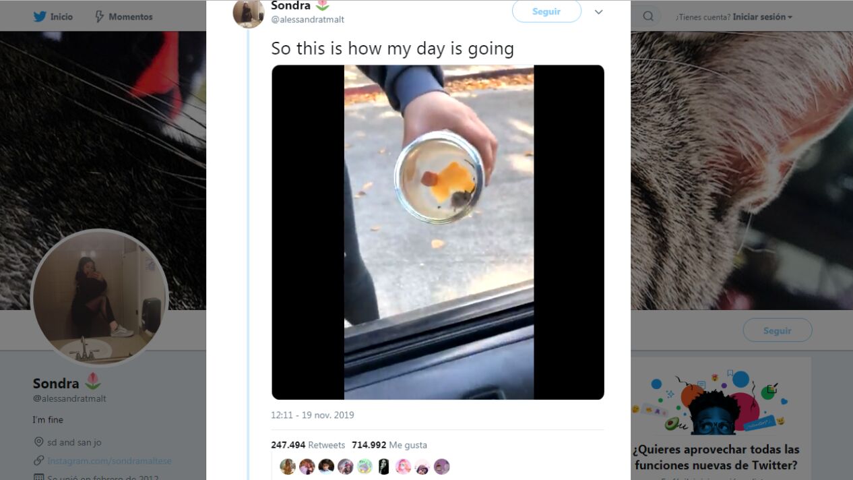This screenshot has height=480, width=853.
Task: Click the last liker avatar in row
Action: point(441,467)
